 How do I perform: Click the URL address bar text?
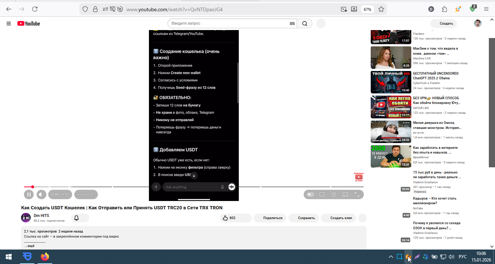174,9
